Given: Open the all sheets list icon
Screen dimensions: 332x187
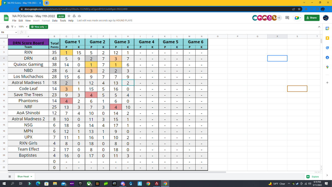Looking at the screenshot, I should point(9,176).
